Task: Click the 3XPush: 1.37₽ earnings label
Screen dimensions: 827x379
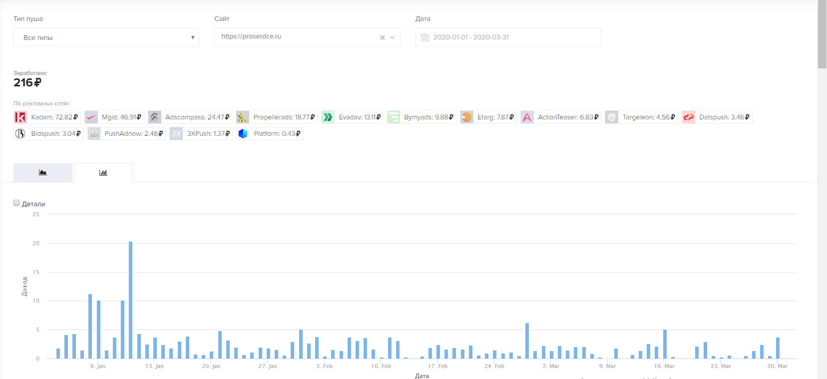Action: pyautogui.click(x=209, y=134)
